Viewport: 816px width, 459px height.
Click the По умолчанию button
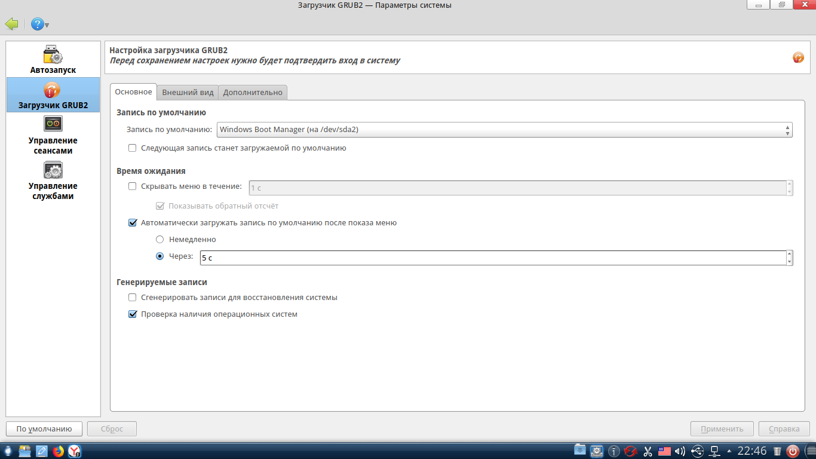coord(44,429)
